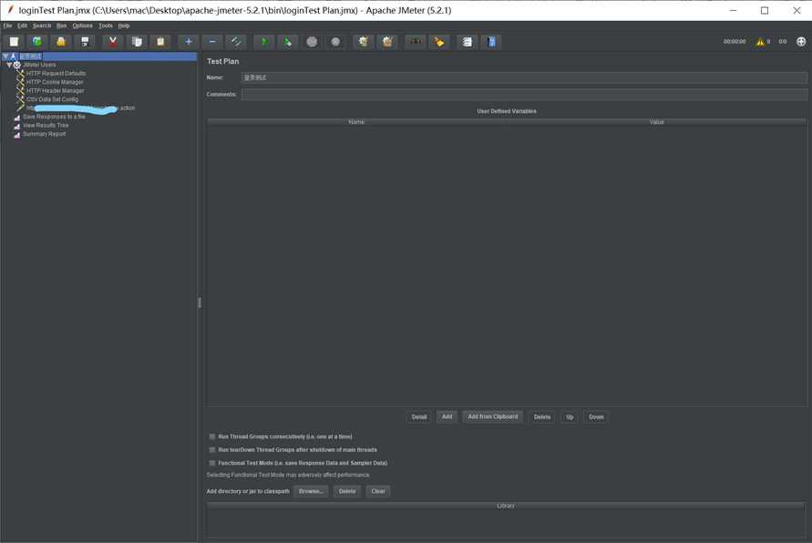Click the Value column header in variables table
This screenshot has height=543, width=812.
click(x=656, y=122)
